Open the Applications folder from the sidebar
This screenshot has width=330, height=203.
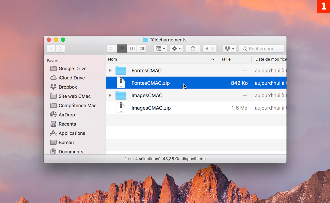point(71,133)
